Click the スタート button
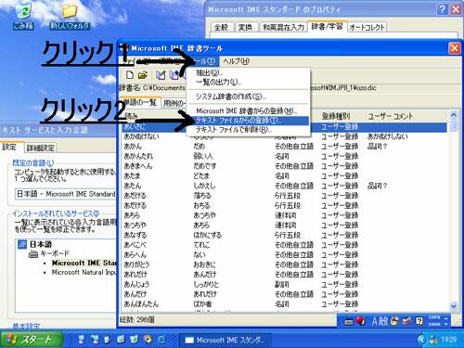 coord(31,340)
